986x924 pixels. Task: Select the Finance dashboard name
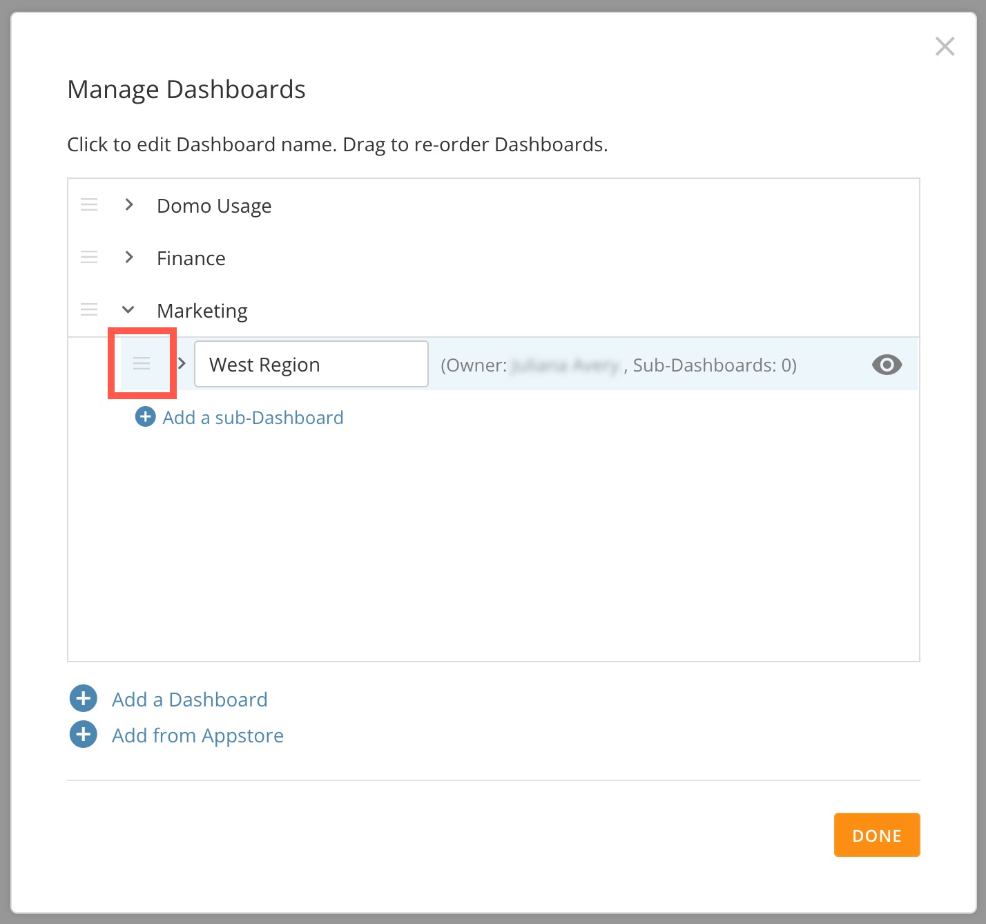(x=191, y=258)
